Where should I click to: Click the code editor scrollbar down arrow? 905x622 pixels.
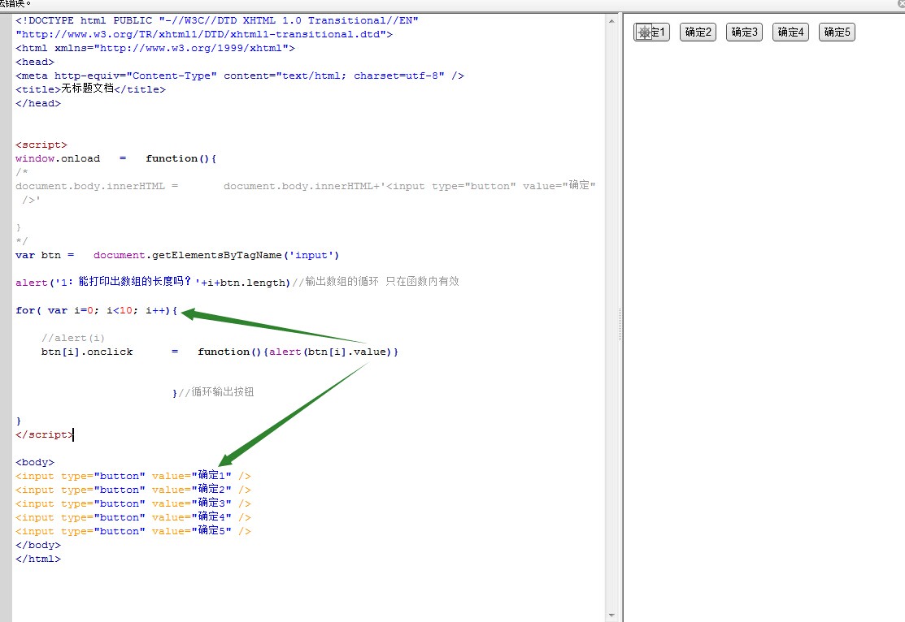[611, 616]
